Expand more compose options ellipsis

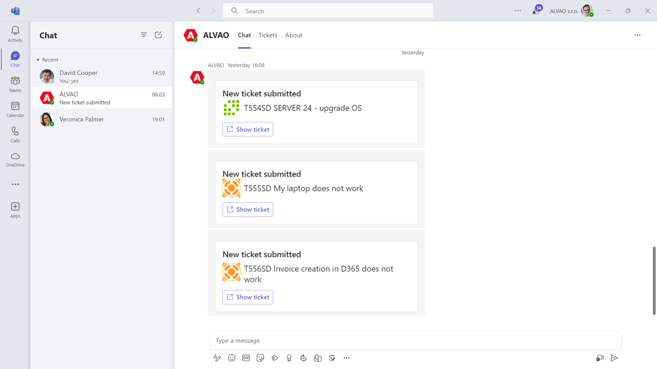click(x=346, y=358)
